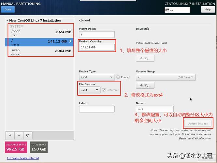The width and height of the screenshot is (217, 163).
Task: Click the Reset All button
Action: (x=207, y=158)
